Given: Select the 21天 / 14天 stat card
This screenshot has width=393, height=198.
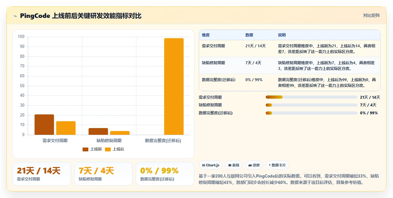Looking at the screenshot, I should point(42,174).
